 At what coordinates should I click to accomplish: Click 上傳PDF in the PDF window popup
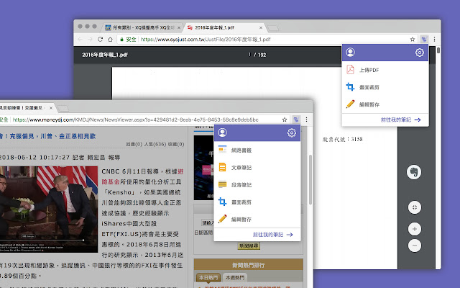(369, 70)
